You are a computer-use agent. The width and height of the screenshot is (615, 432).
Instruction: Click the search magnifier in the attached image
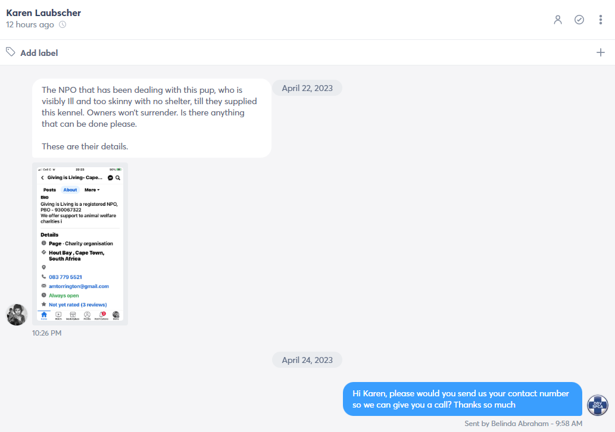pos(118,177)
